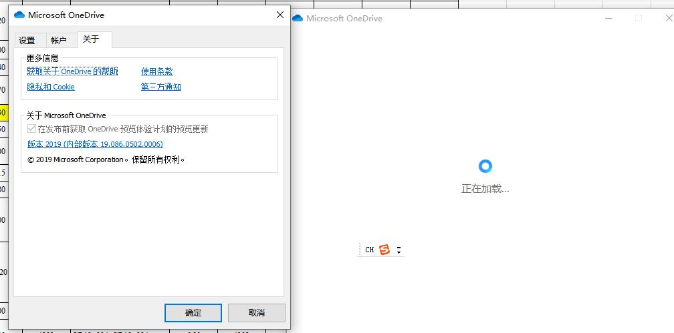The image size is (674, 333).
Task: Open 获取关于 OneDrive 的帮助 link
Action: pos(72,71)
